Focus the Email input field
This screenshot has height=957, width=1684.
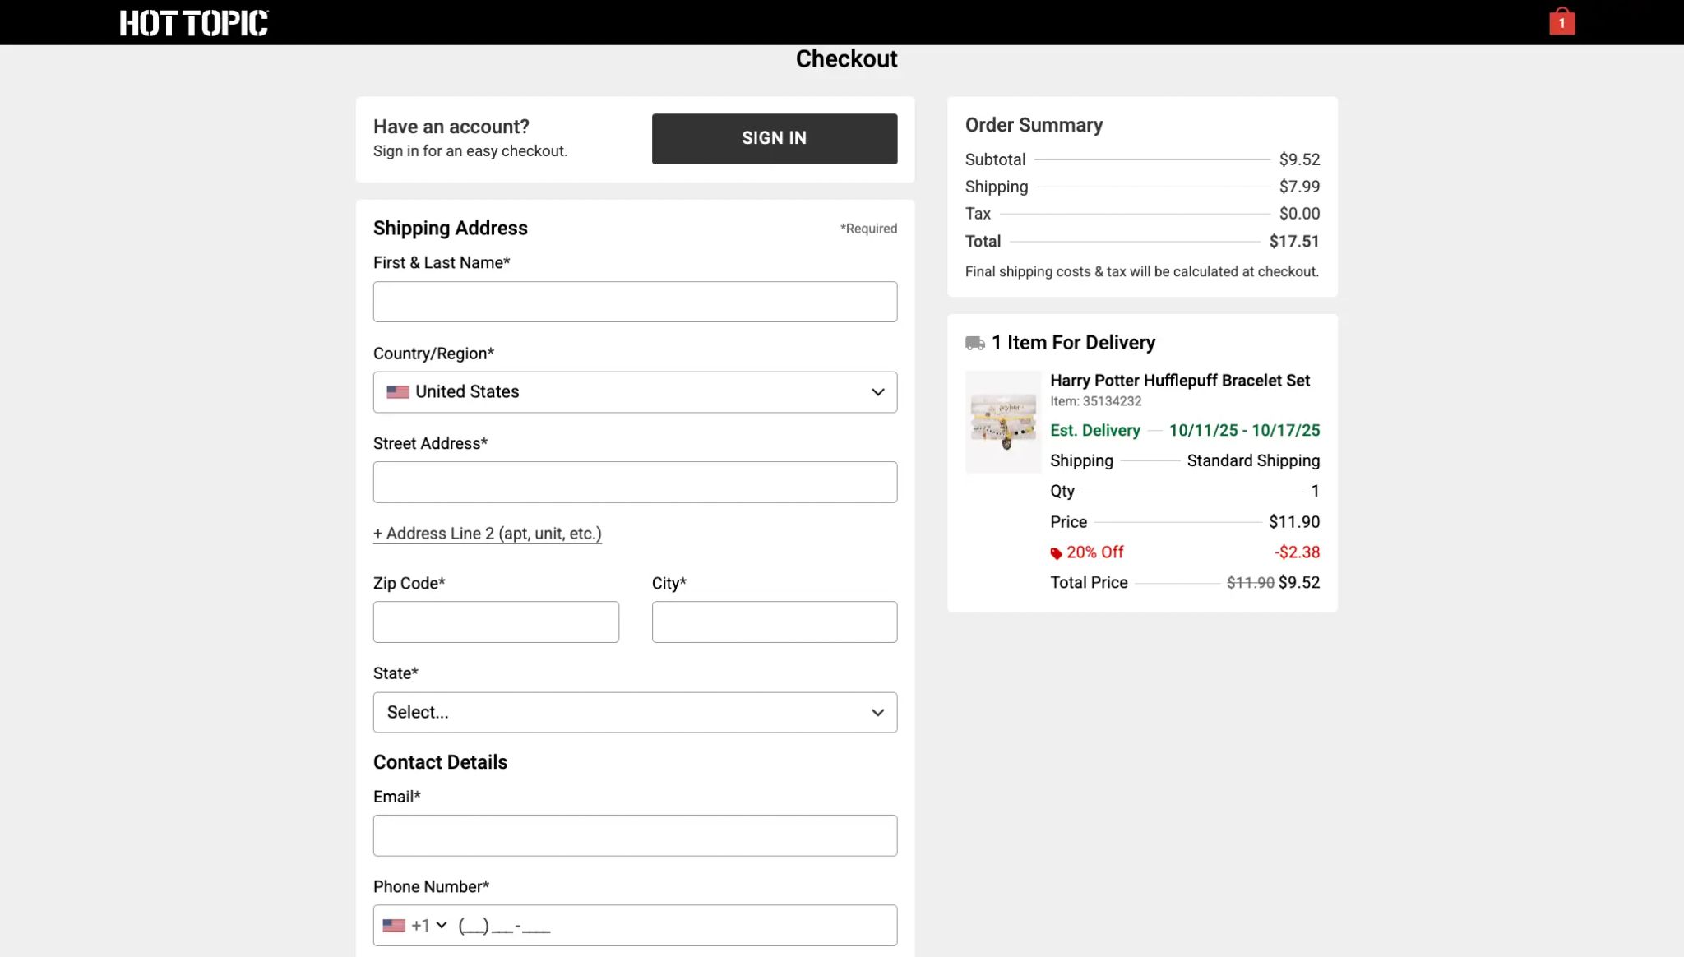click(635, 835)
